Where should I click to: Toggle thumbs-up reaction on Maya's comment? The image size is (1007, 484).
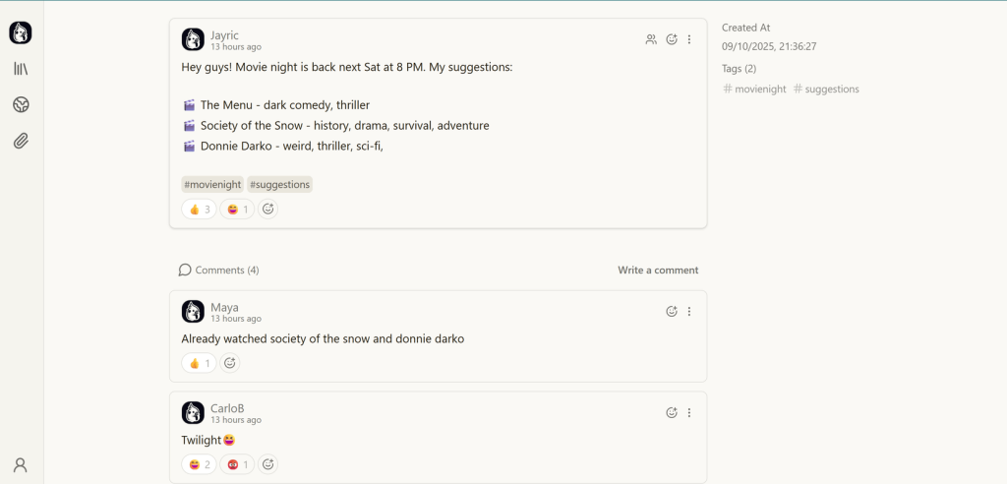click(199, 363)
